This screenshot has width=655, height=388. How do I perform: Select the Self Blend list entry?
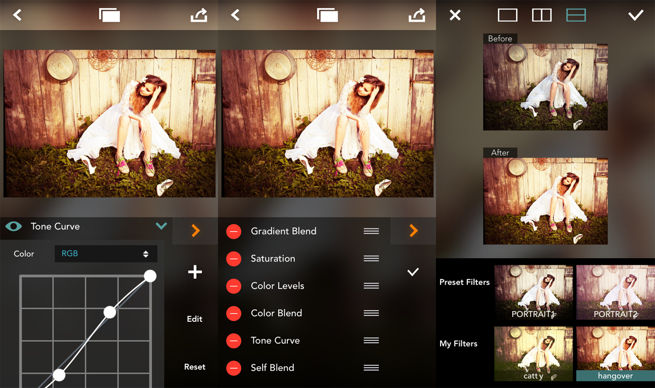(272, 368)
